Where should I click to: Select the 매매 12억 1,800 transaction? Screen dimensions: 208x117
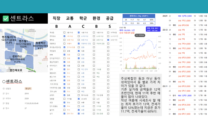tap(185, 96)
